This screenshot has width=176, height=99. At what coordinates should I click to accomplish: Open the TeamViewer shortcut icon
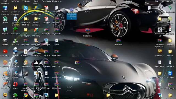(170, 73)
